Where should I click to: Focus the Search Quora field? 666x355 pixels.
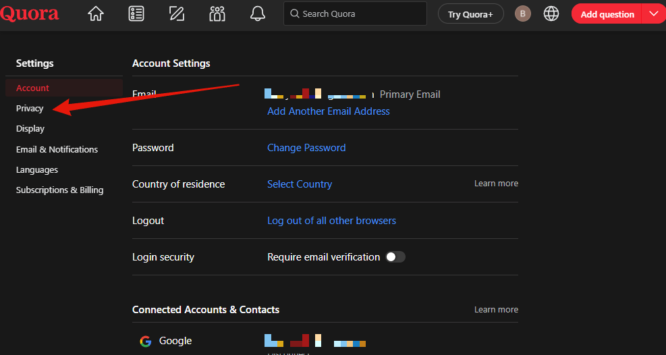click(x=355, y=13)
